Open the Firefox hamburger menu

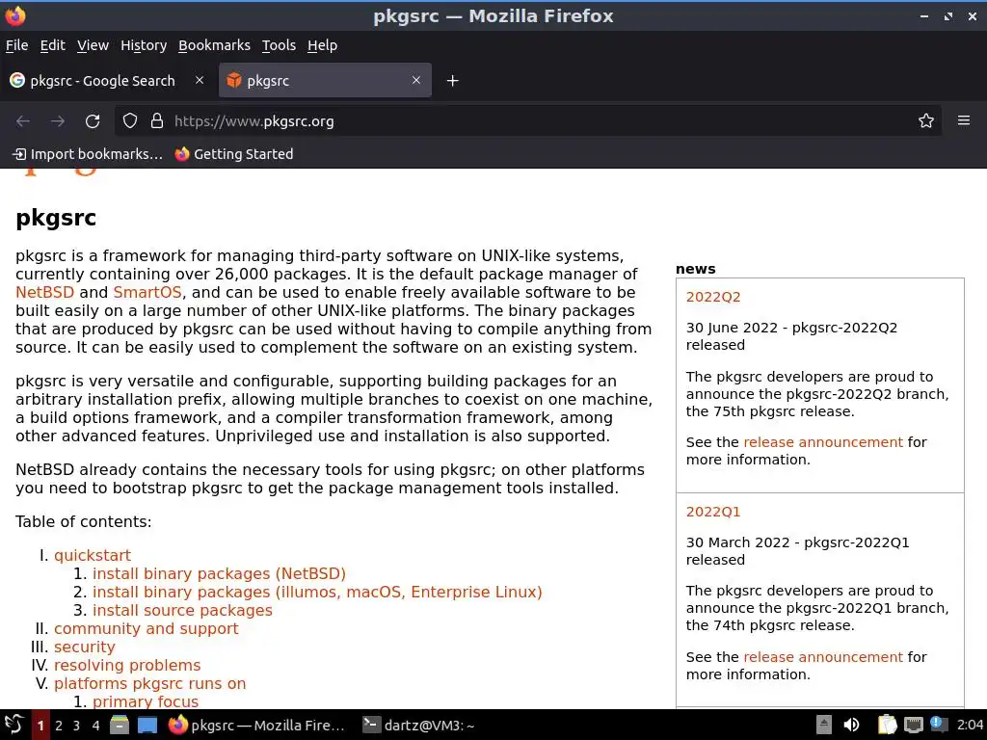pyautogui.click(x=964, y=120)
